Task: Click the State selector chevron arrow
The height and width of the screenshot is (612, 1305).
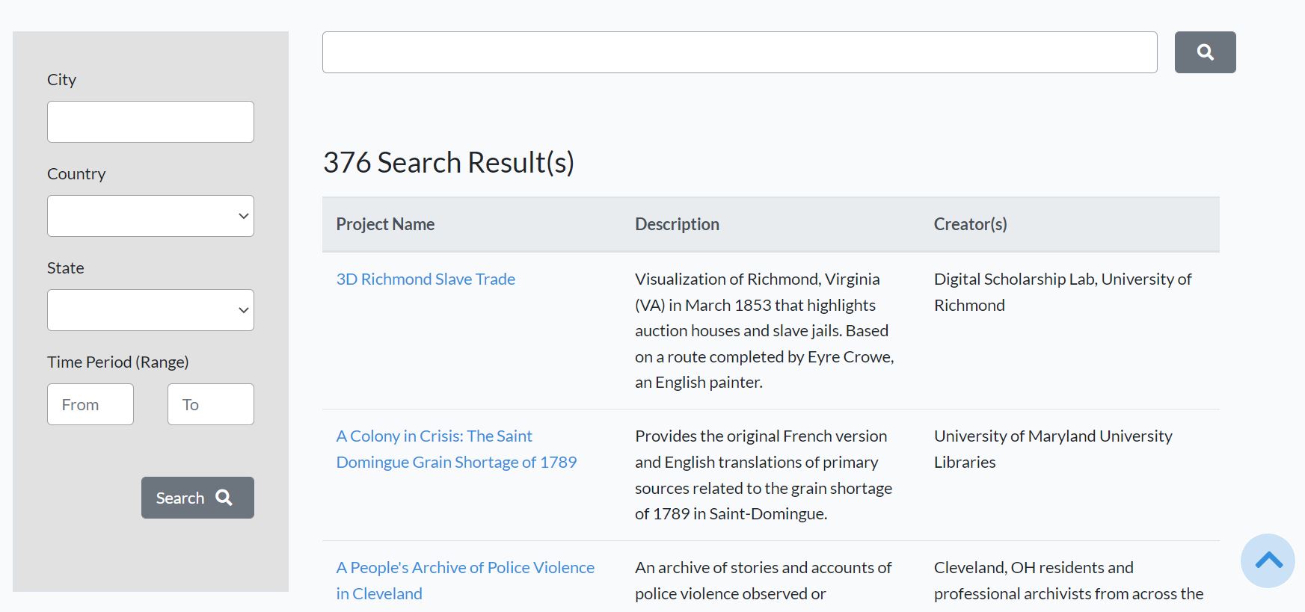Action: click(x=242, y=309)
